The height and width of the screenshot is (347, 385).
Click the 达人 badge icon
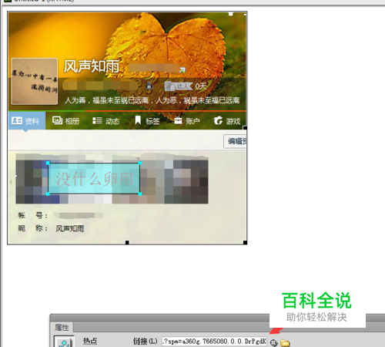[179, 86]
